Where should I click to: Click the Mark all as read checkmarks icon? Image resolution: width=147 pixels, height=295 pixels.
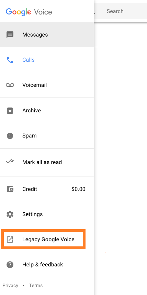[x=10, y=162]
